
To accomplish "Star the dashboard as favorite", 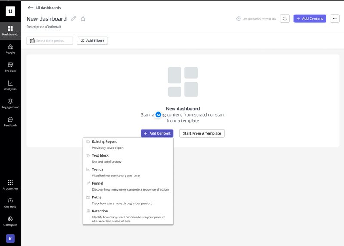I will (x=83, y=18).
